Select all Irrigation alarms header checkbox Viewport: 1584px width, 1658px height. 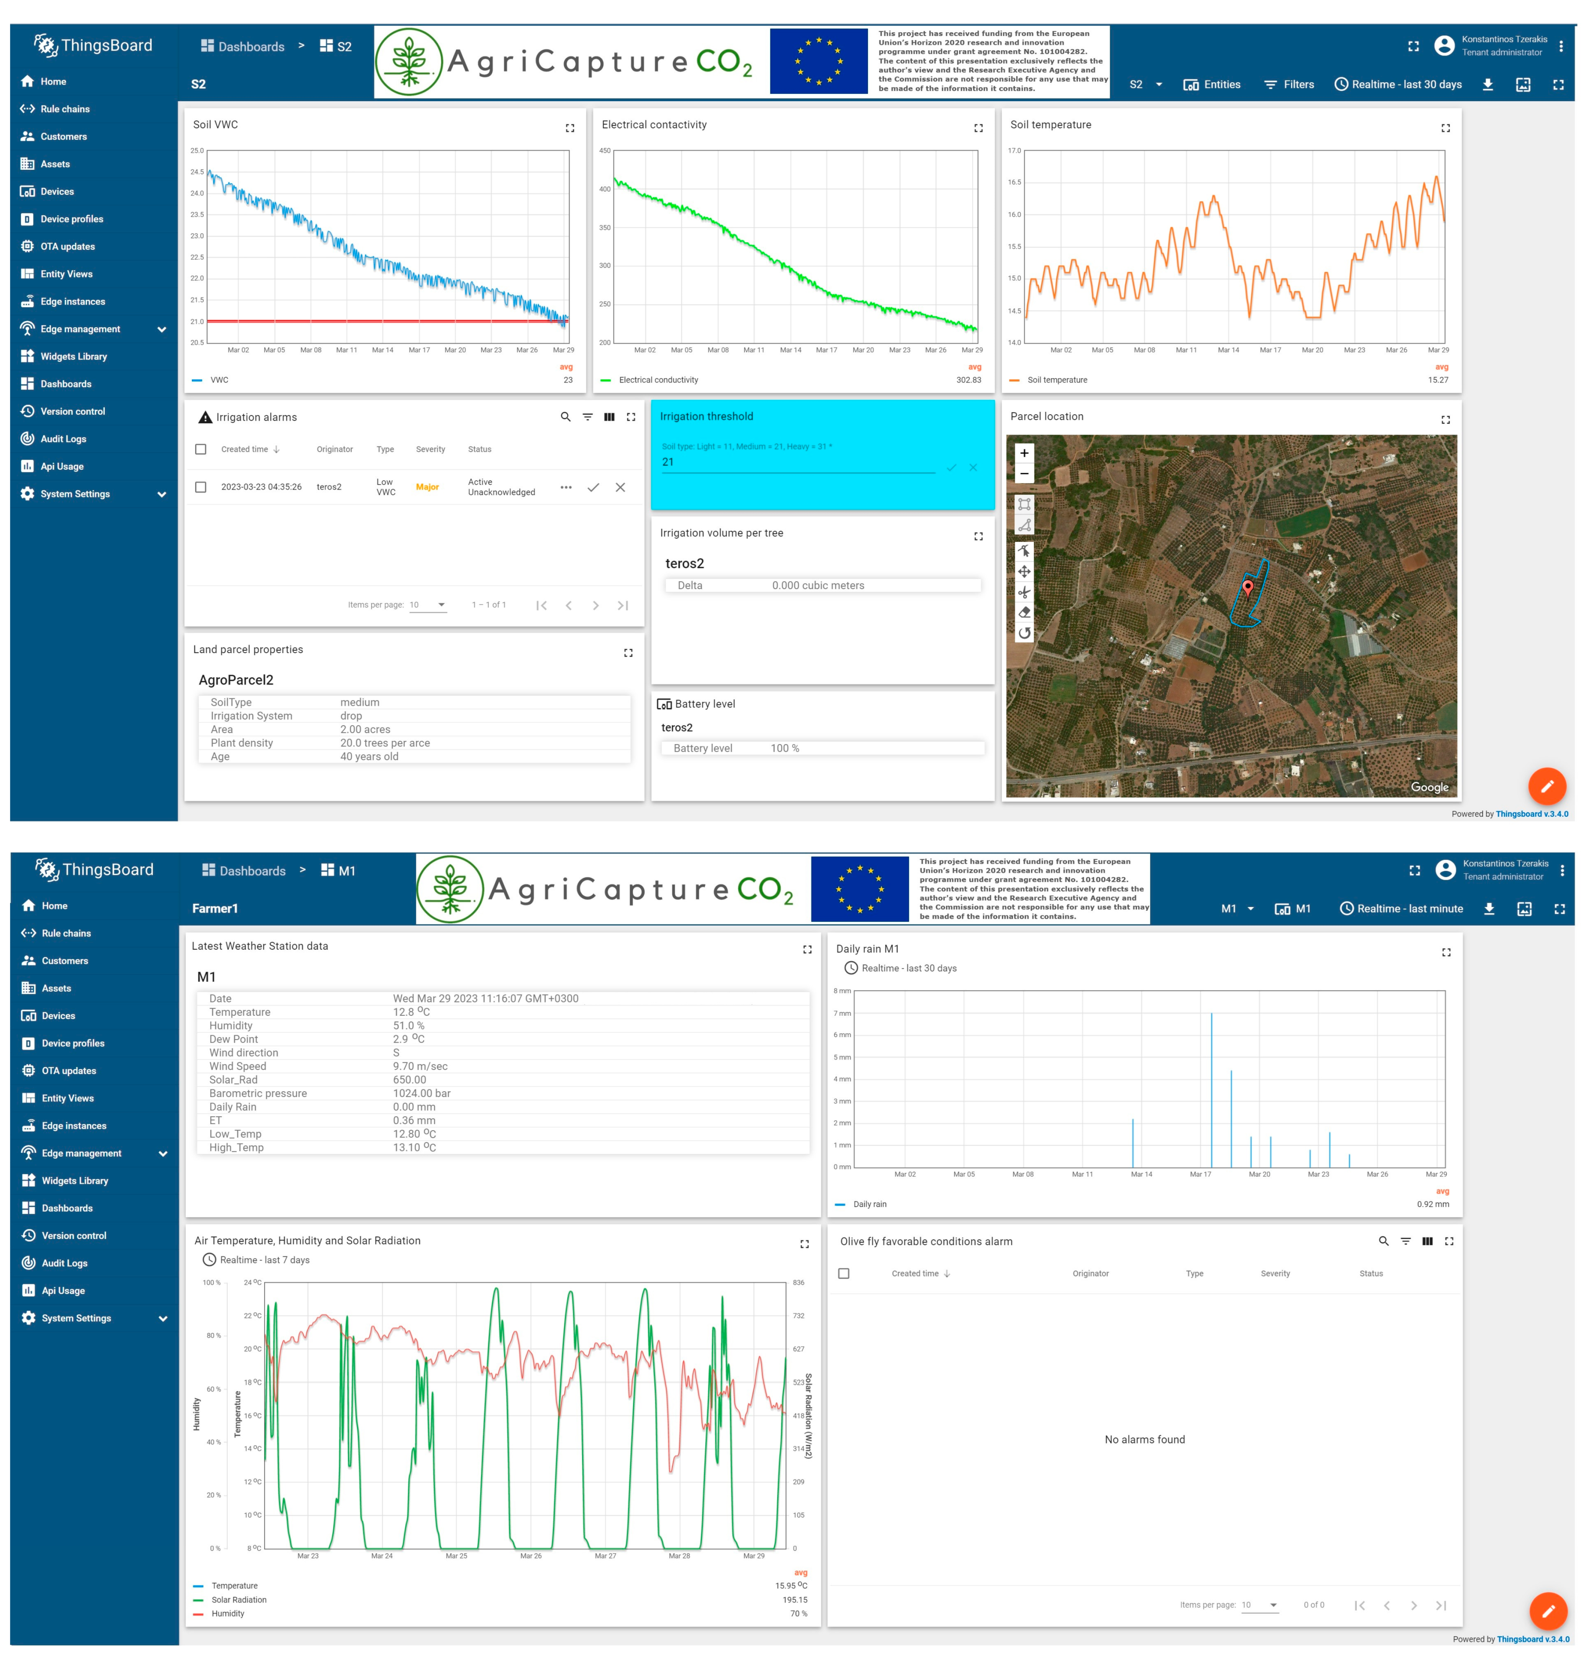201,449
